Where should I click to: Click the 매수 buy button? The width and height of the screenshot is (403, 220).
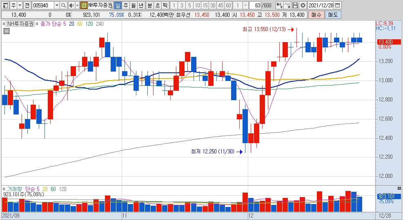316,15
